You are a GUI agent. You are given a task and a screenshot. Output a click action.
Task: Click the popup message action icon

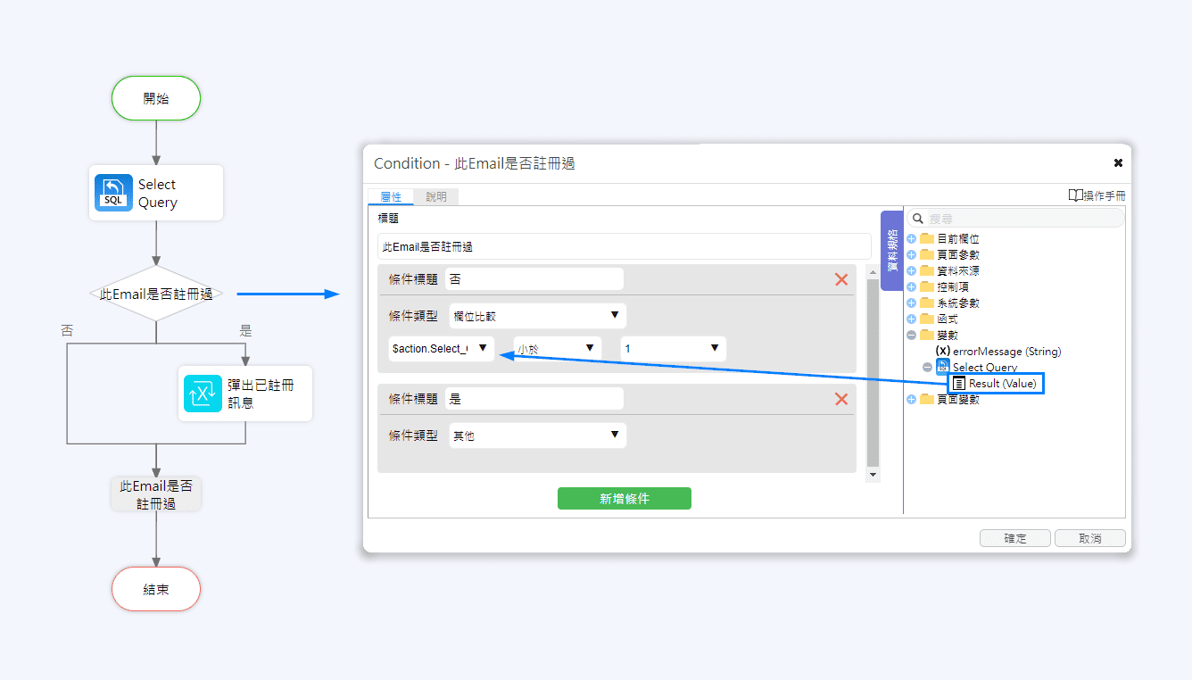[x=203, y=394]
